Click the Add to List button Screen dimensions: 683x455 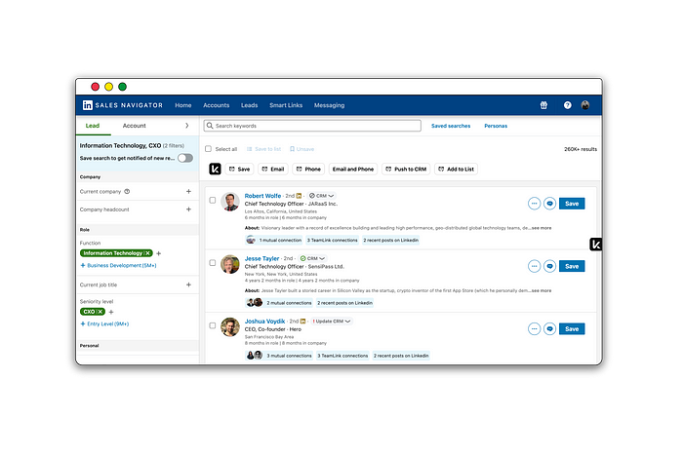456,169
